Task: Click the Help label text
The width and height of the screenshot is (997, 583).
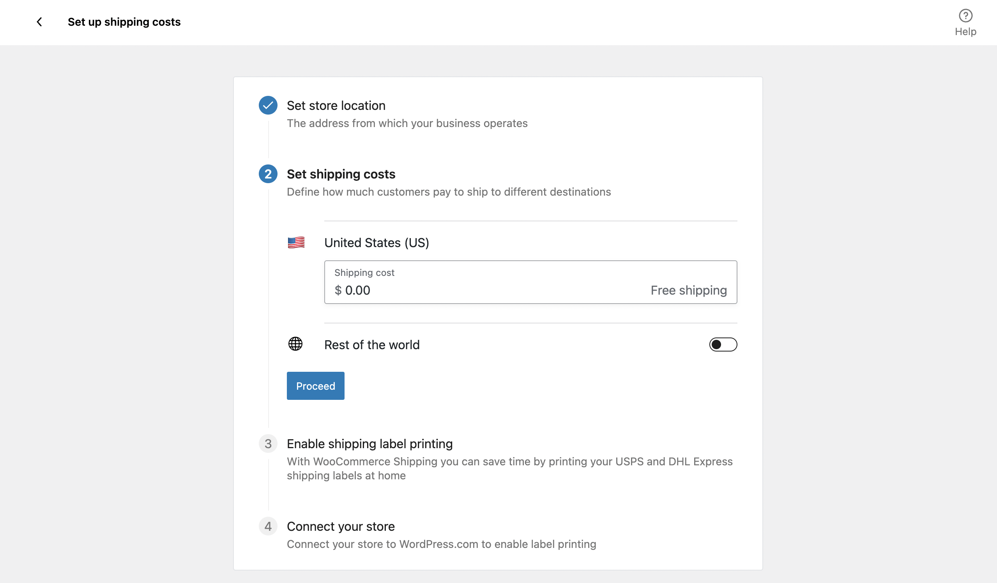Action: pyautogui.click(x=965, y=32)
